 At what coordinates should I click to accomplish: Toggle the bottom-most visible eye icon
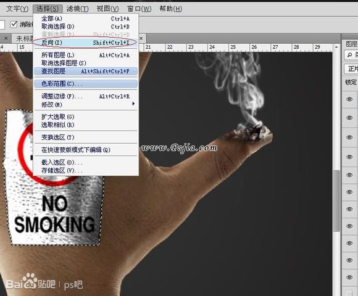[349, 277]
